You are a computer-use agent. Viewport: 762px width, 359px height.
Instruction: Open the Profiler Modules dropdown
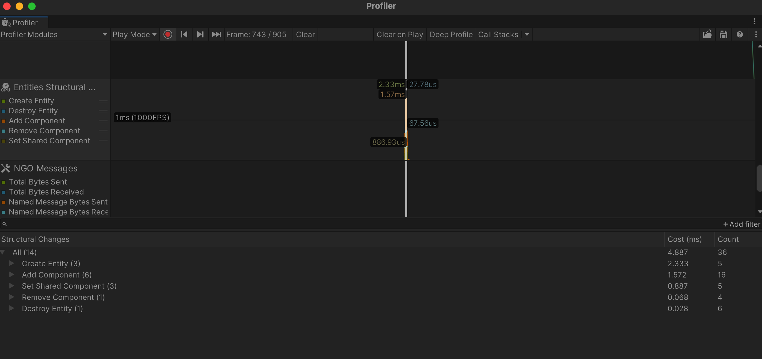[54, 34]
